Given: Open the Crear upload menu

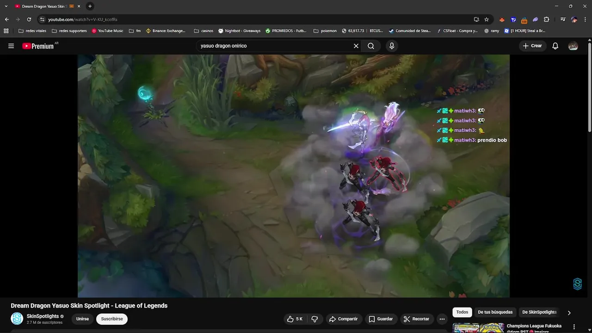Looking at the screenshot, I should 532,46.
